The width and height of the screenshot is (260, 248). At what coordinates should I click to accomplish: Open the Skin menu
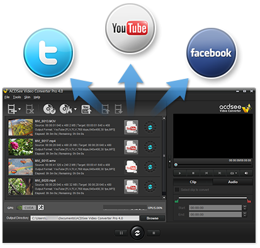point(27,97)
